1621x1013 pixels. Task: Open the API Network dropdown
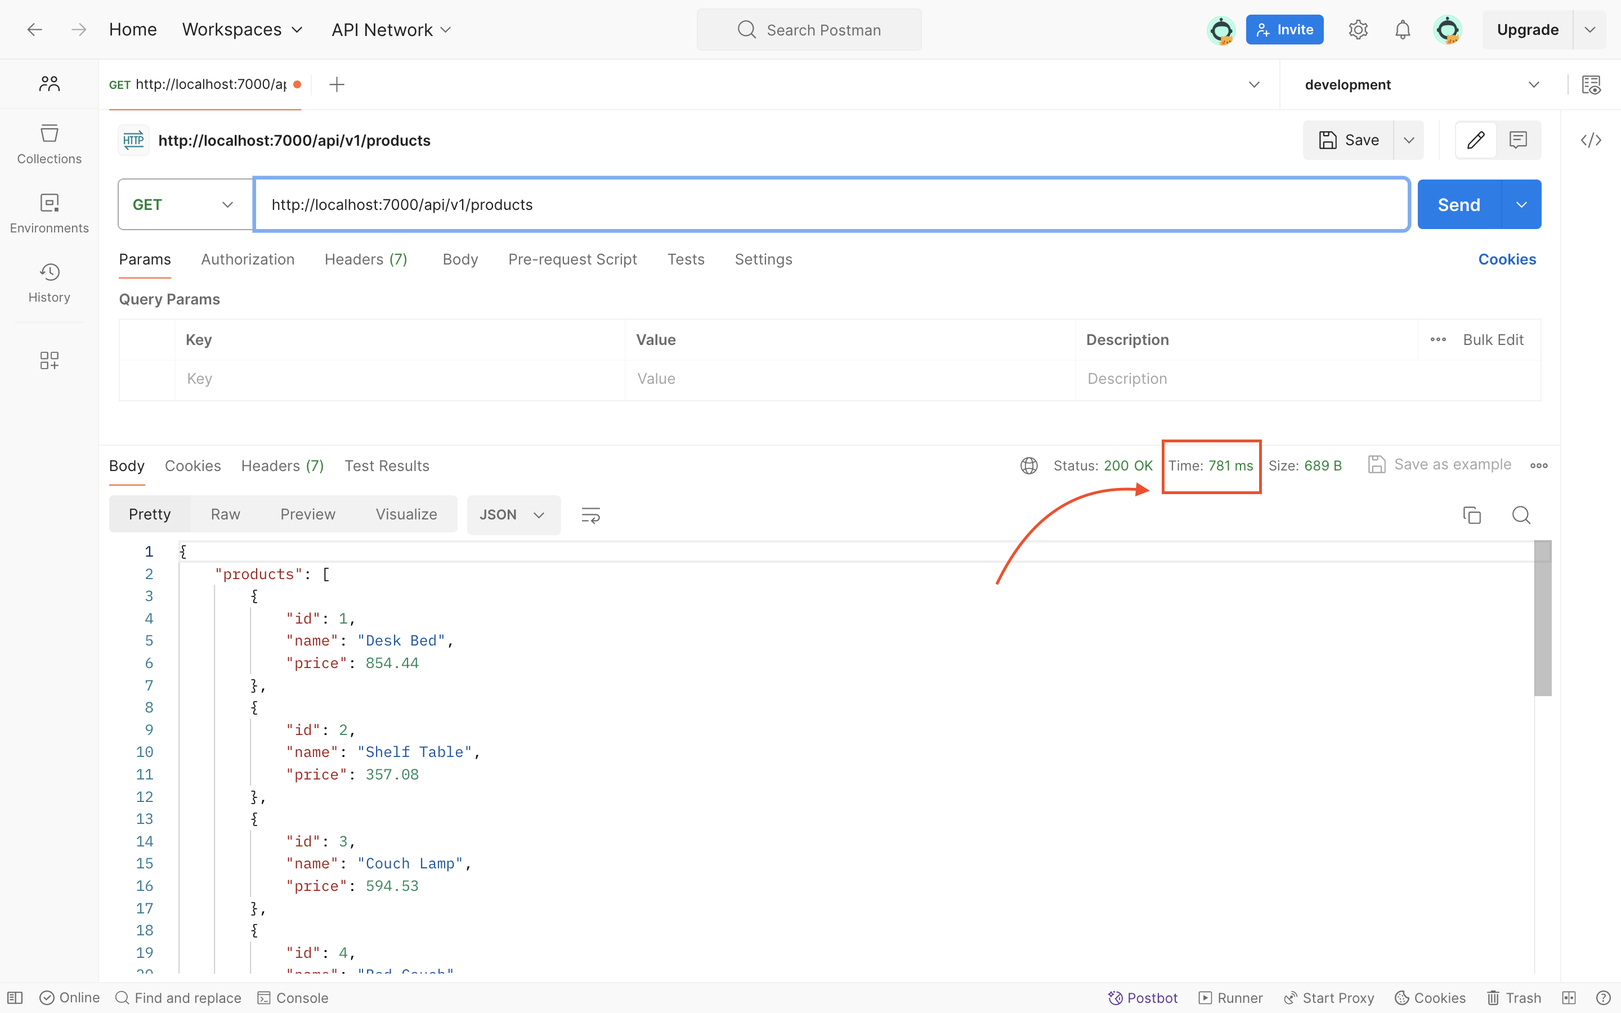[391, 29]
